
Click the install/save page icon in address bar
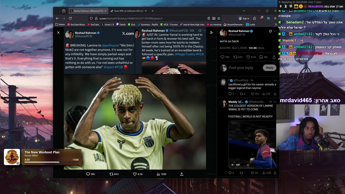point(214,18)
